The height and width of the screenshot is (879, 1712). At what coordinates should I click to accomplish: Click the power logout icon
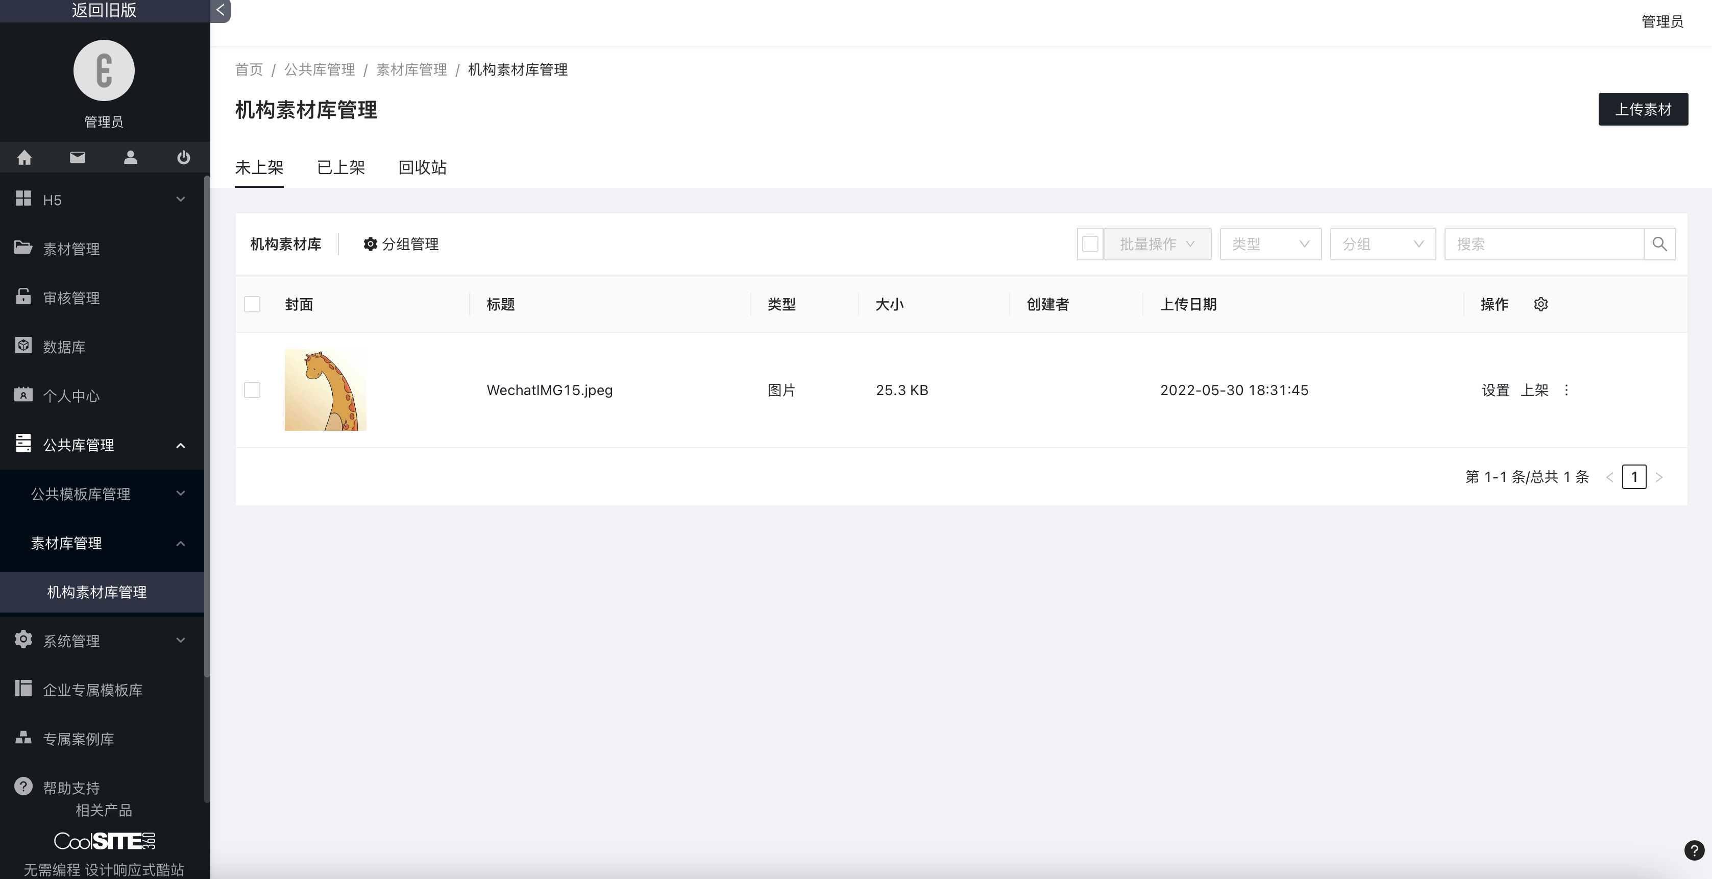click(183, 157)
